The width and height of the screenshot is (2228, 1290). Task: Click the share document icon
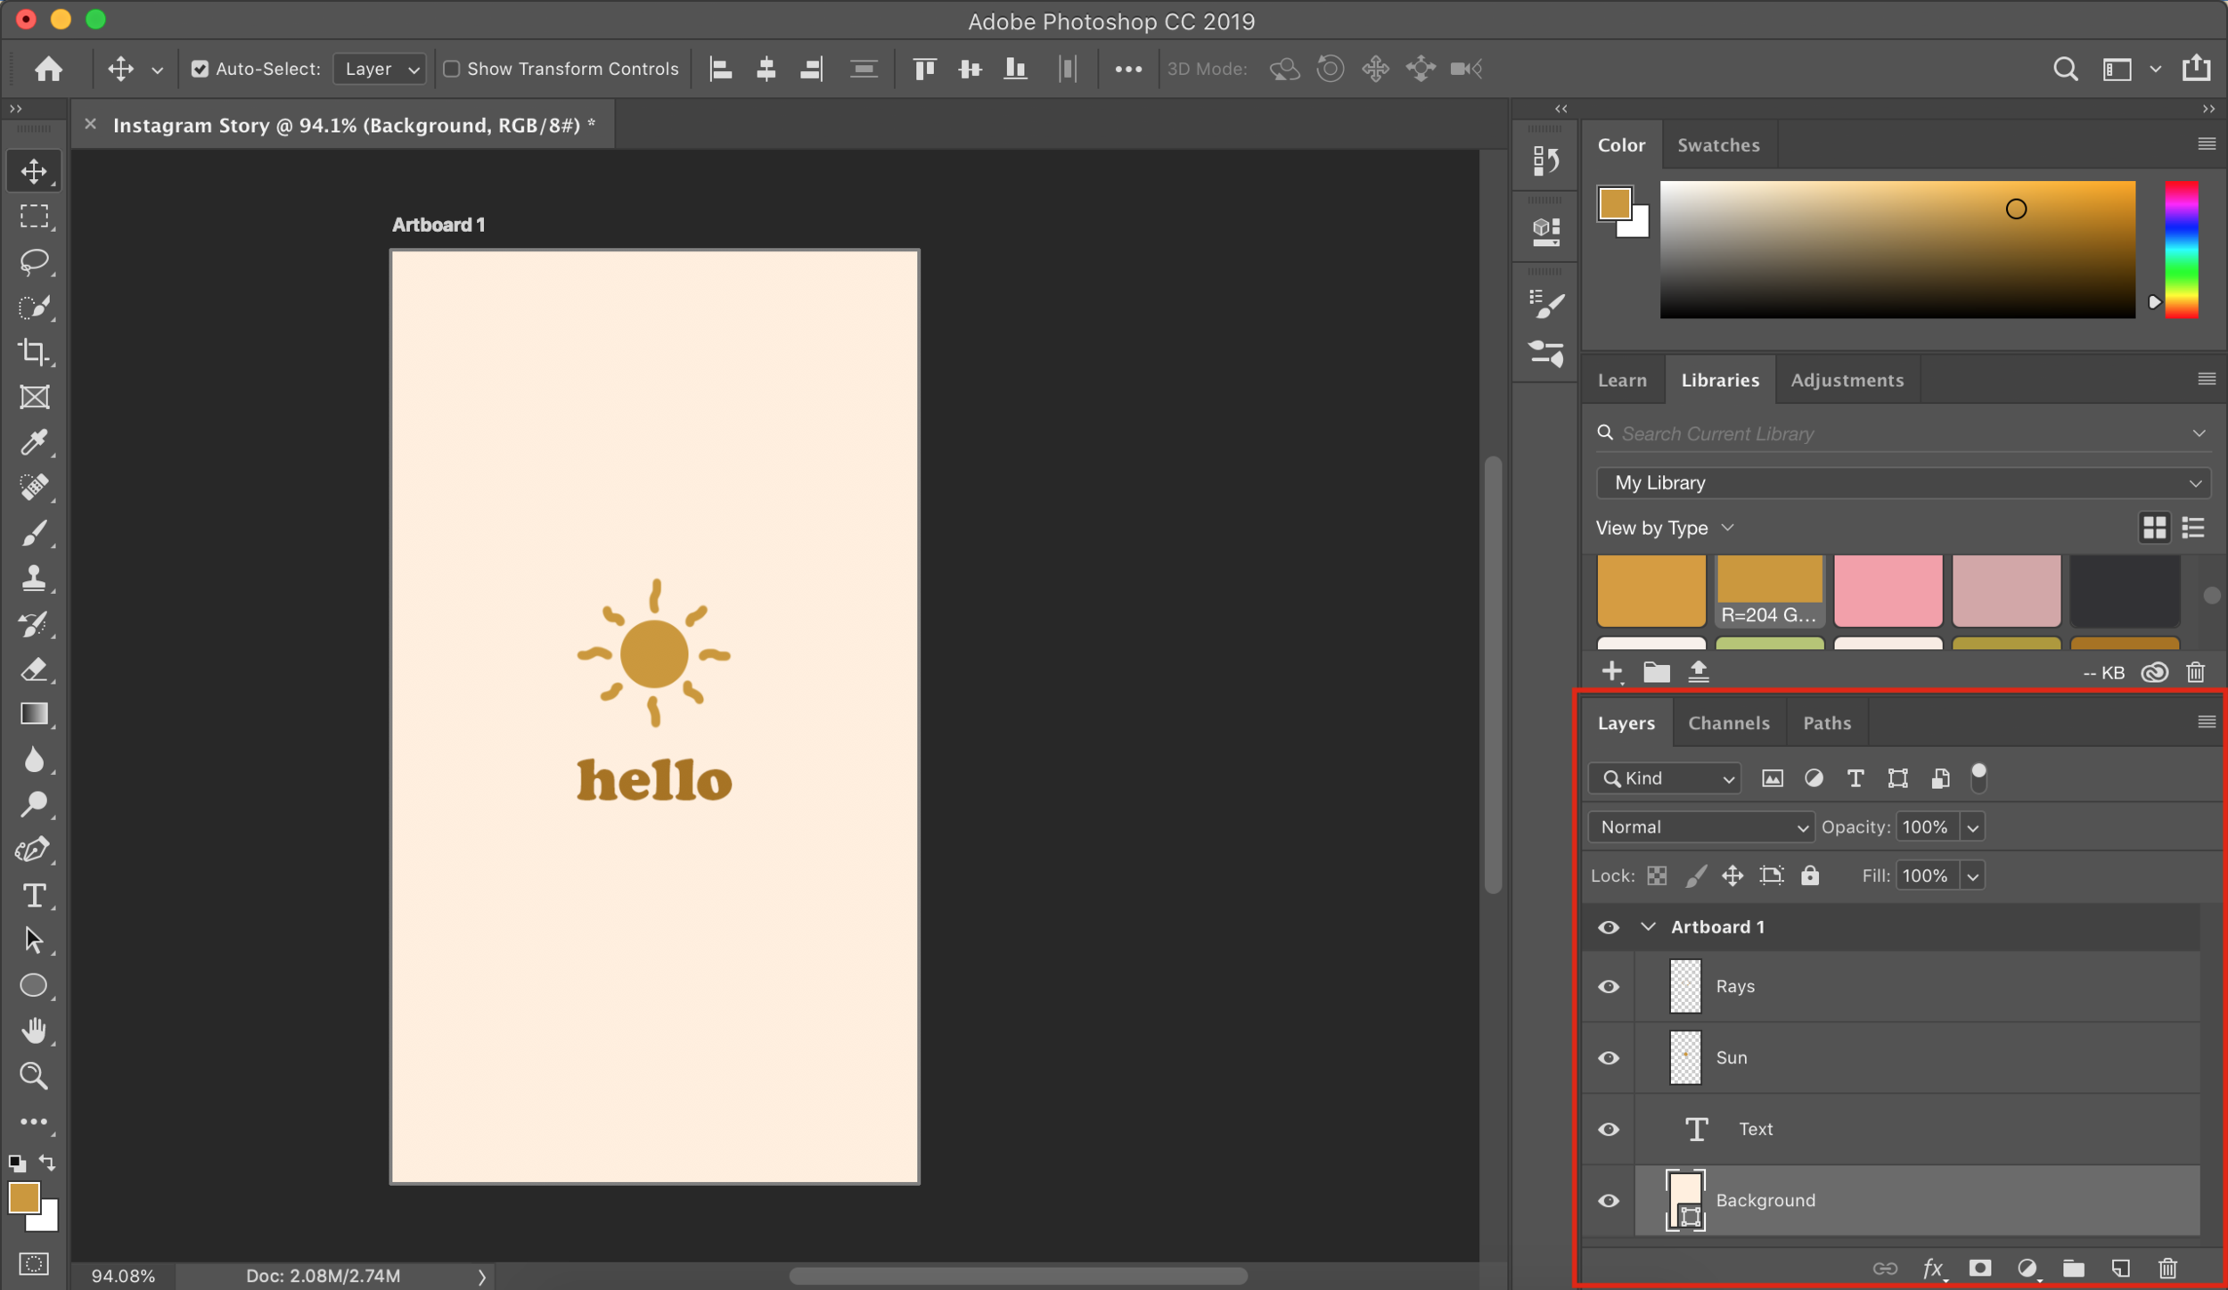pos(2196,68)
